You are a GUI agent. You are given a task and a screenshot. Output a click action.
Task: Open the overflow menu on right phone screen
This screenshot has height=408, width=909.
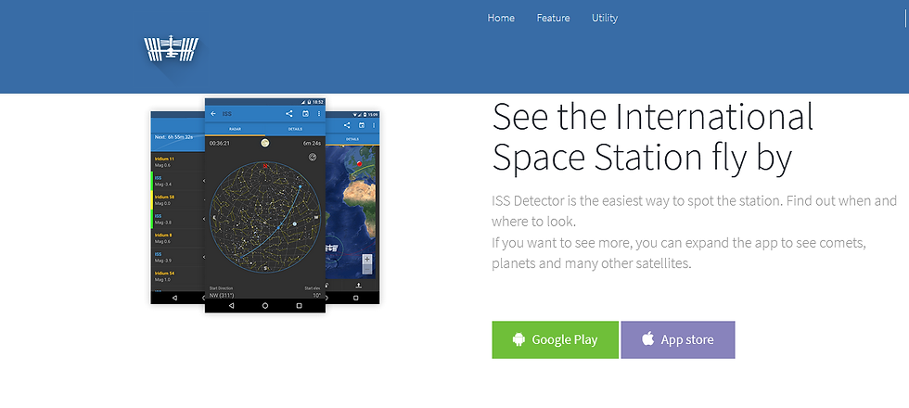373,125
